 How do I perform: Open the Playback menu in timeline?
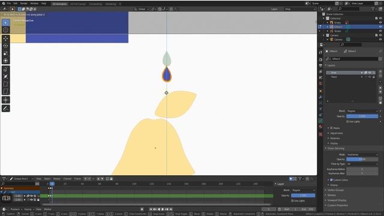pos(16,209)
